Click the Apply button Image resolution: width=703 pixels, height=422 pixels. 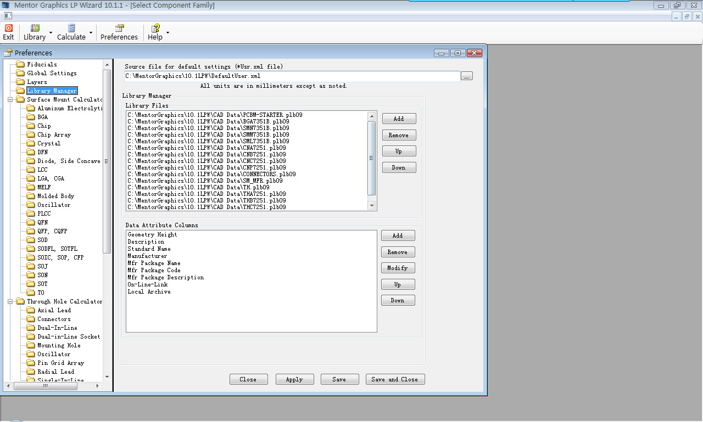[294, 379]
